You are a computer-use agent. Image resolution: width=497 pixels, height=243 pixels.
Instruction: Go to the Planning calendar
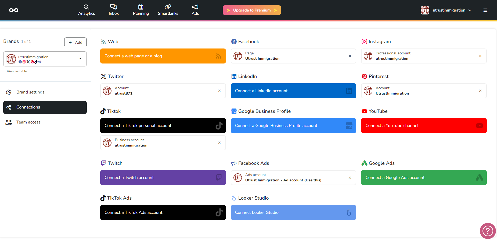tap(141, 10)
